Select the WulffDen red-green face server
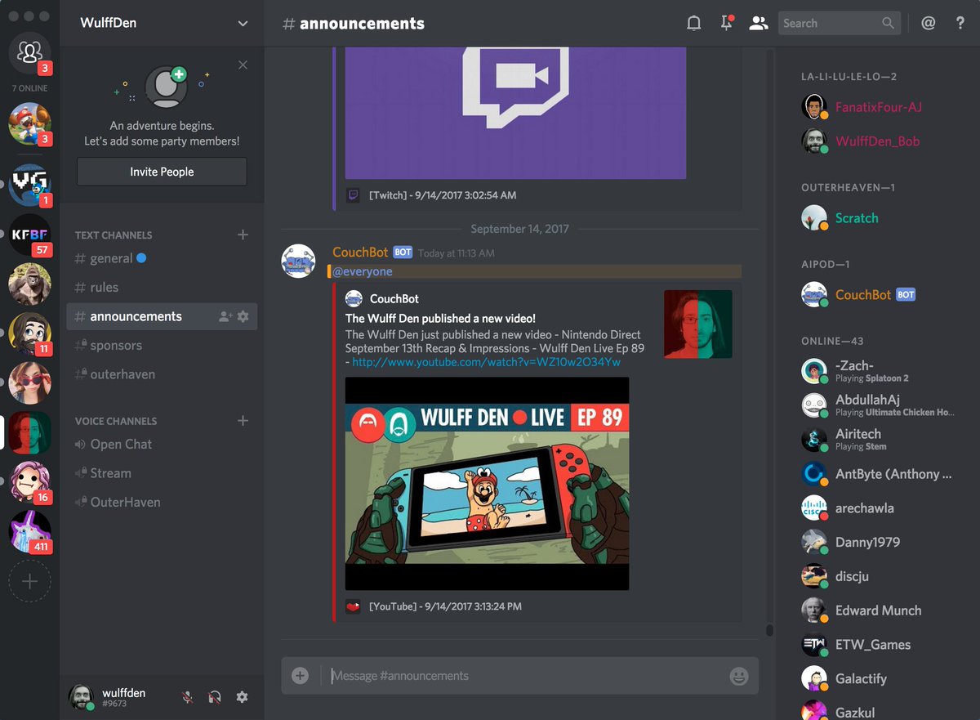This screenshot has height=720, width=980. (29, 432)
